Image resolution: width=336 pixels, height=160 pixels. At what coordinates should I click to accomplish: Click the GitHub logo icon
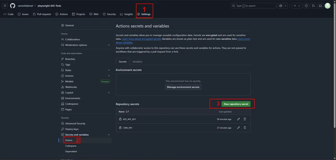coord(13,6)
